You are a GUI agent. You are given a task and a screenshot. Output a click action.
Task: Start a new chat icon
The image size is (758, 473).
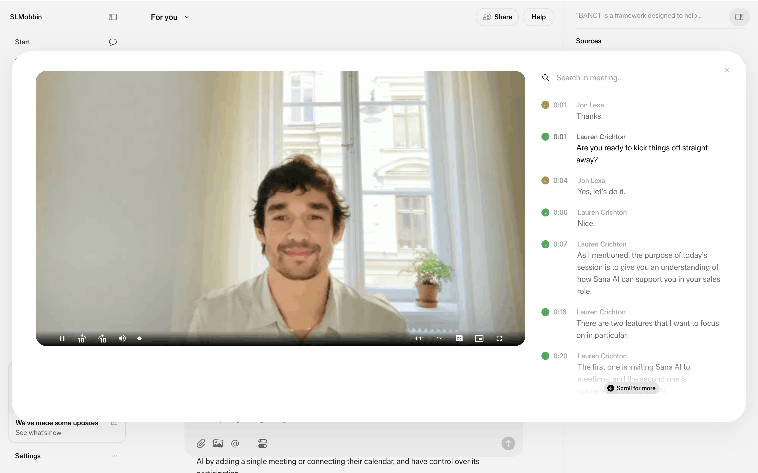tap(113, 42)
